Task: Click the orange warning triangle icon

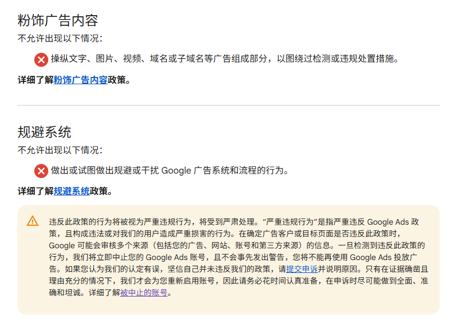Action: pos(33,221)
